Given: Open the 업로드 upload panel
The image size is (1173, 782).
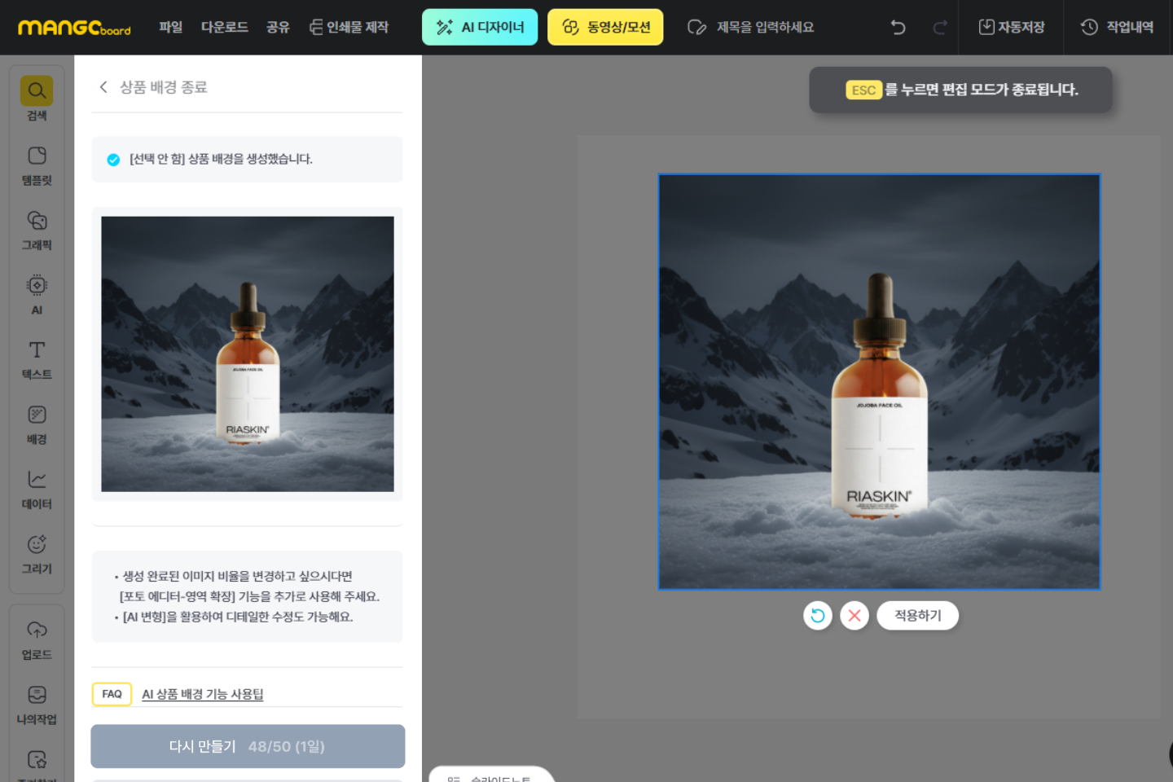Looking at the screenshot, I should click(x=37, y=639).
